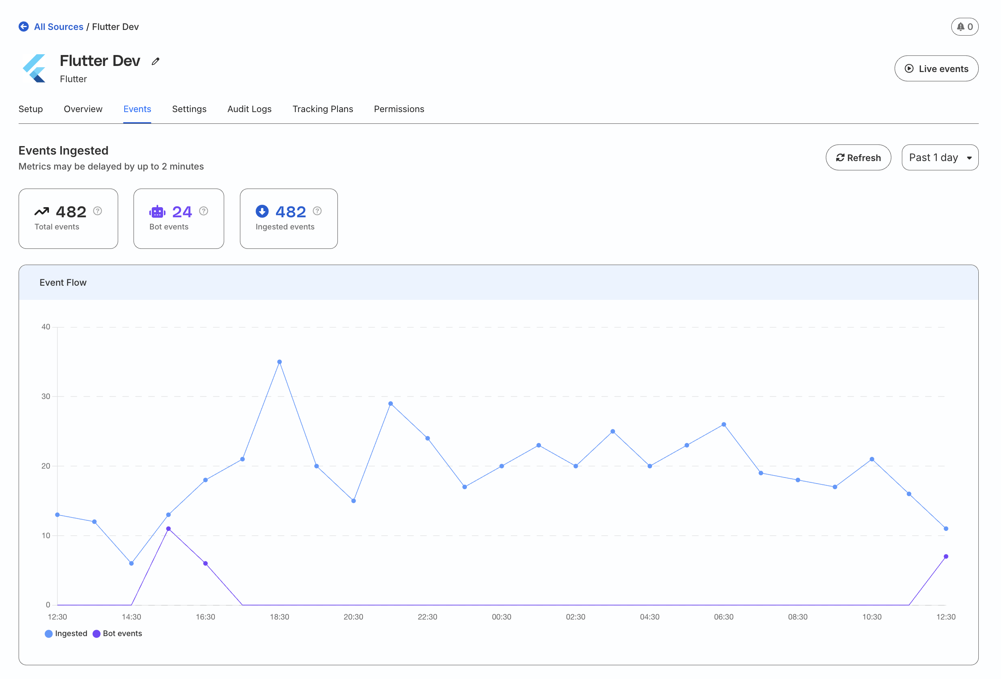Refresh the events metrics
Screen dimensions: 1001x679
click(x=858, y=158)
